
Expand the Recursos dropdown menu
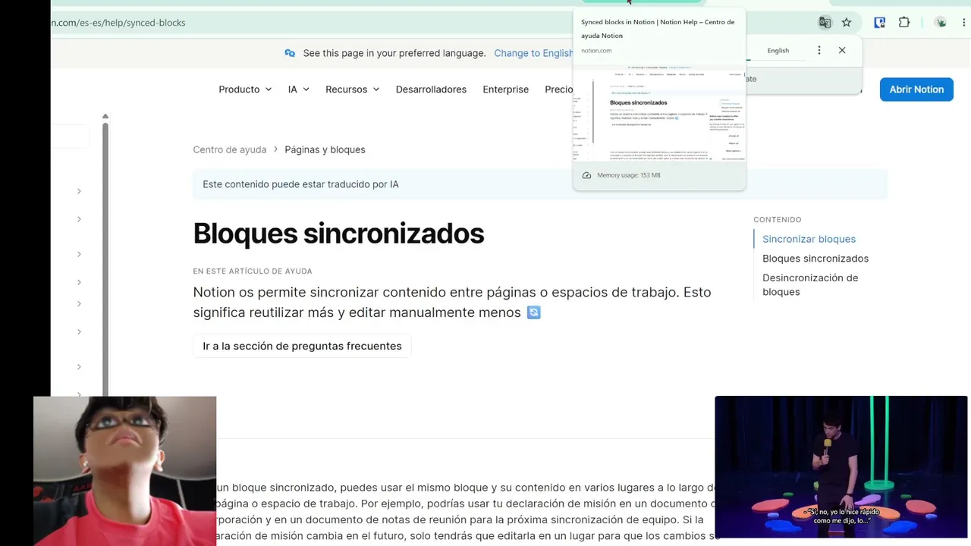[x=352, y=89]
